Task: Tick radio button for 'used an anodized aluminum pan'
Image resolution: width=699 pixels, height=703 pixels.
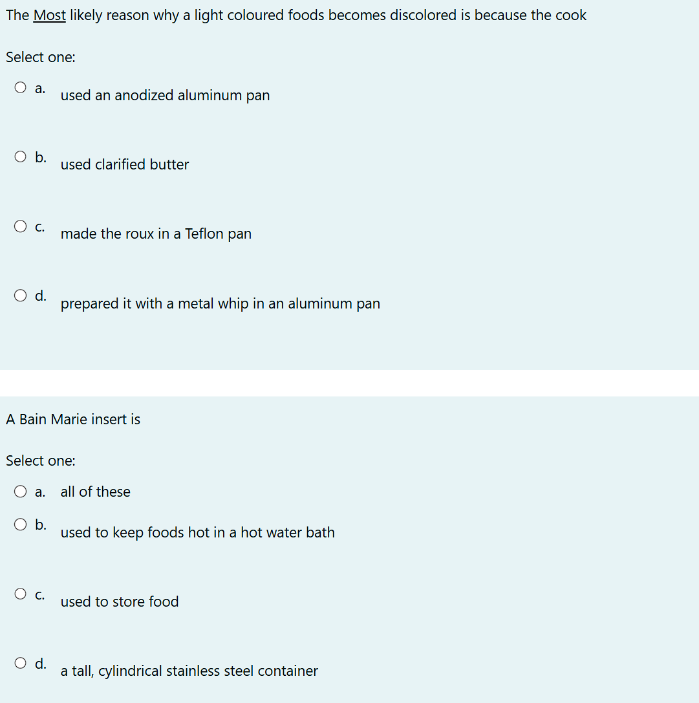Action: point(20,87)
